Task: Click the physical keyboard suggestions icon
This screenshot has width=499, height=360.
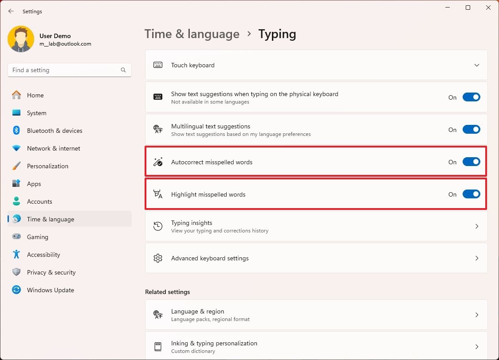Action: (x=157, y=97)
